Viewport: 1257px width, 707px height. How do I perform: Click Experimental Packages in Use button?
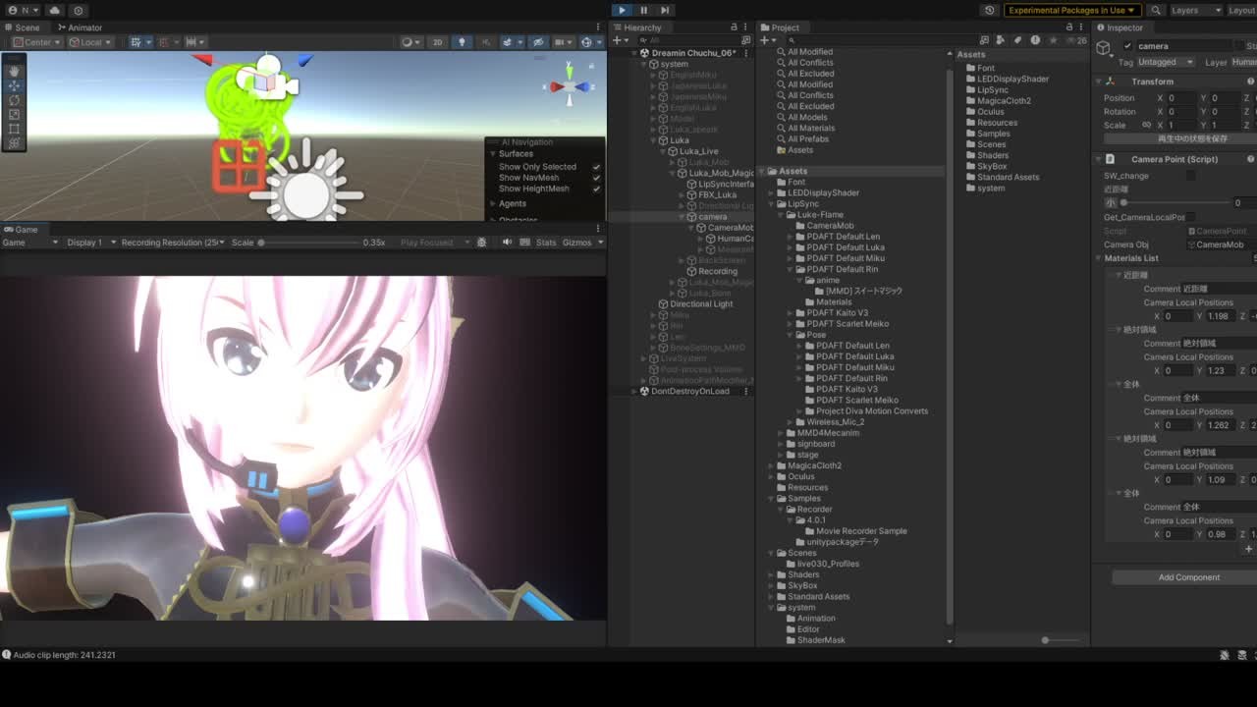tap(1071, 10)
